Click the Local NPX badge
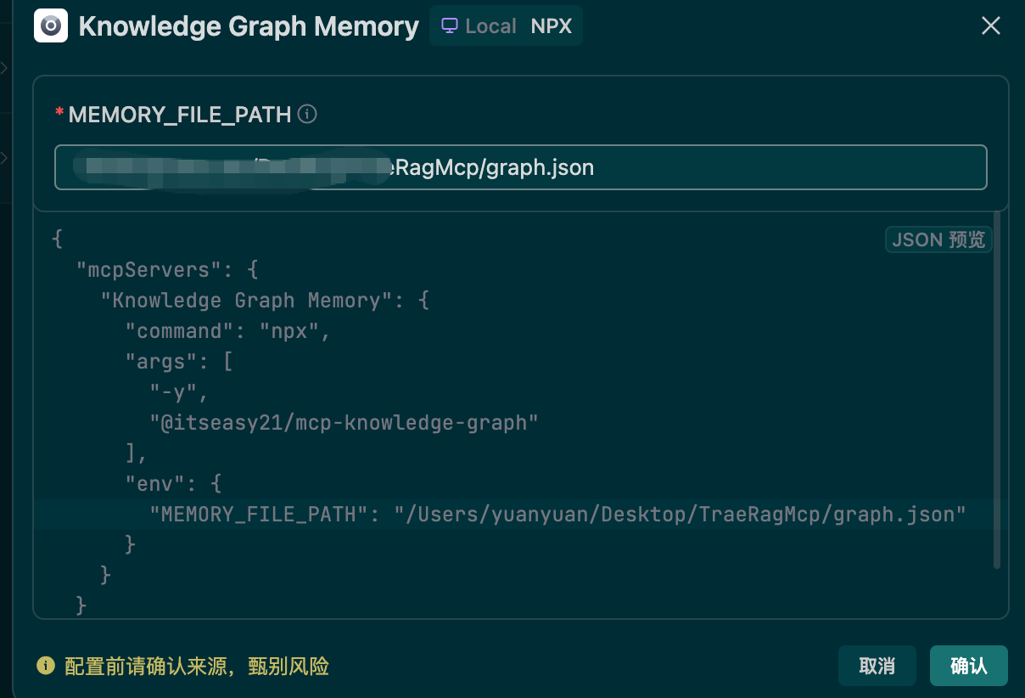The image size is (1025, 698). point(506,25)
